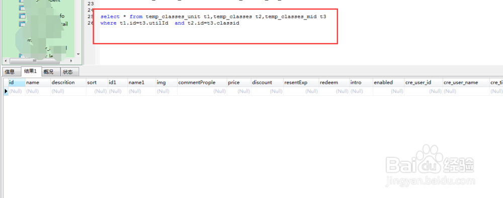Click the table icon beside the 'ail' tree row
The height and width of the screenshot is (198, 503).
pyautogui.click(x=22, y=24)
